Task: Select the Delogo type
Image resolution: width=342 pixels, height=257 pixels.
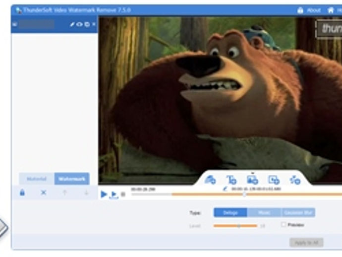Action: pyautogui.click(x=230, y=212)
